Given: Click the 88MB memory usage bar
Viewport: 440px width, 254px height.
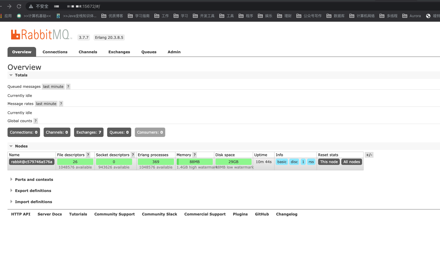Looking at the screenshot, I should (x=195, y=162).
